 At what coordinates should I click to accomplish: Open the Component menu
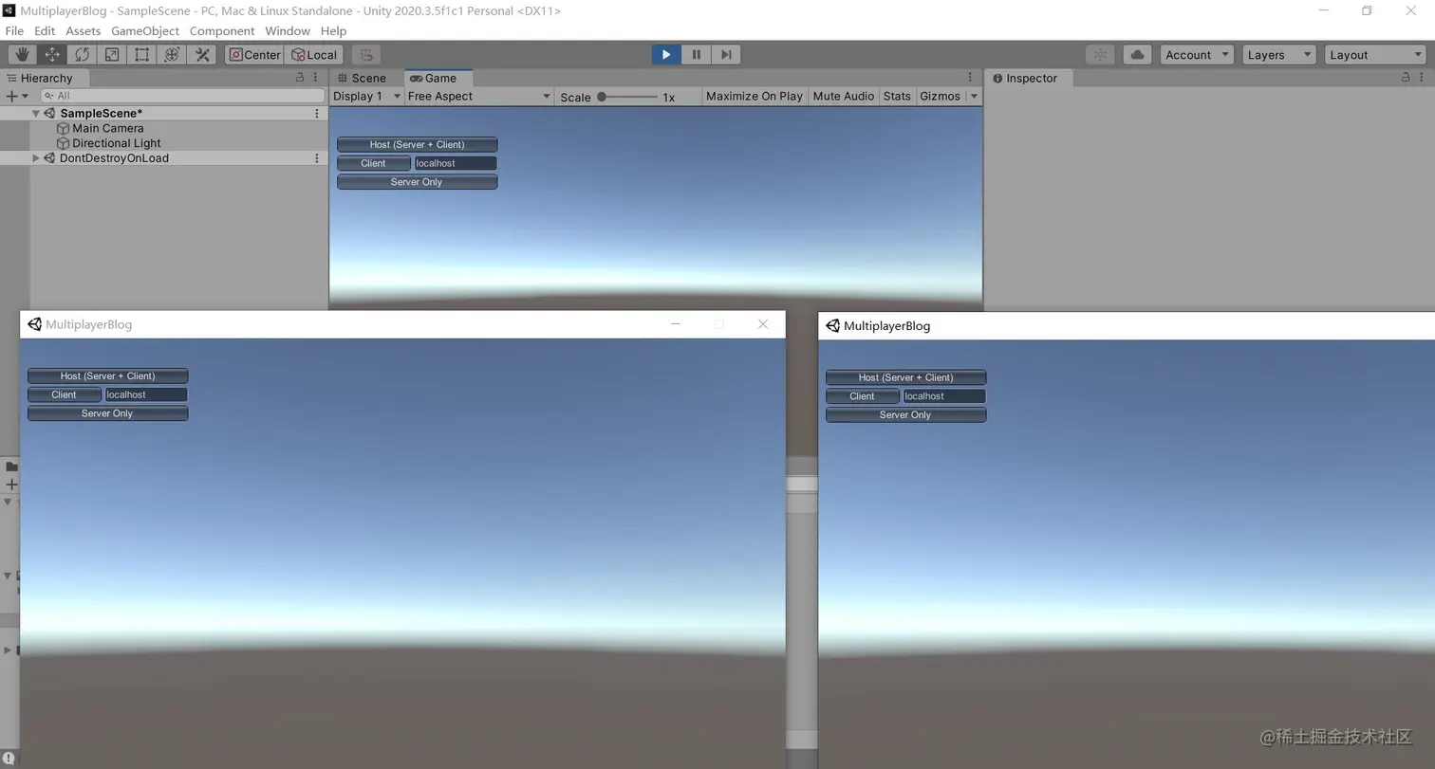(222, 30)
